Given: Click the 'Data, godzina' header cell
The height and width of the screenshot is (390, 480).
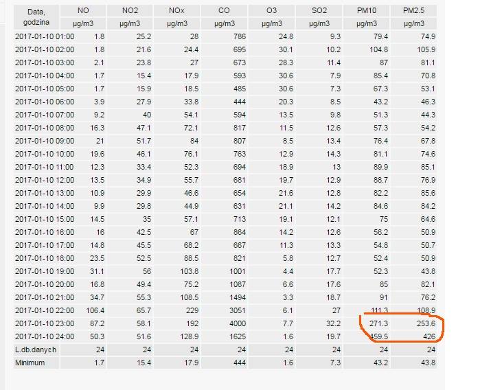Looking at the screenshot, I should coord(36,17).
